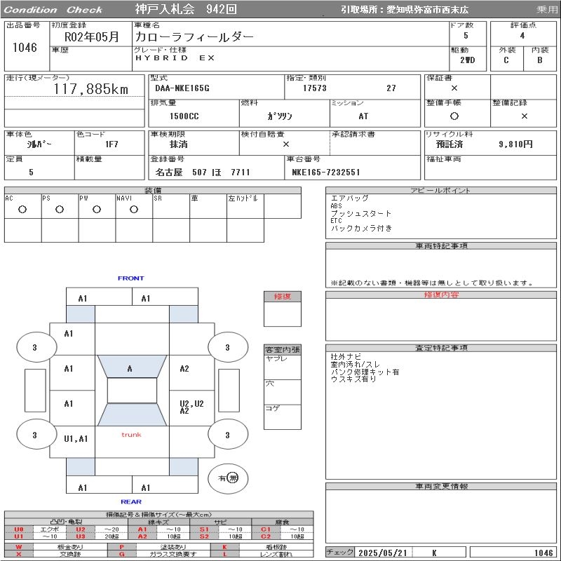561x561 pixels.
Task: Click the × mark under 整備記録
Action: [524, 116]
